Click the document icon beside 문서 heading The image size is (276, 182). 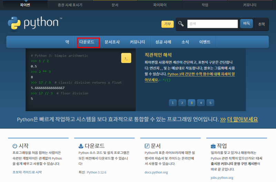pyautogui.click(x=147, y=146)
